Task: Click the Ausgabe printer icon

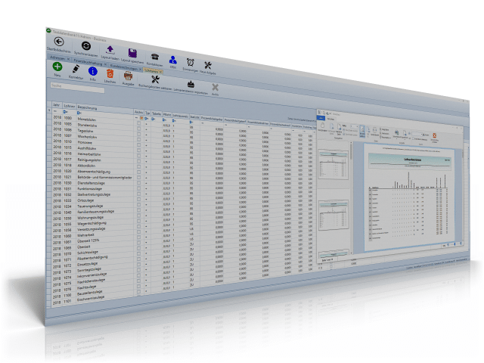Action: pos(128,76)
